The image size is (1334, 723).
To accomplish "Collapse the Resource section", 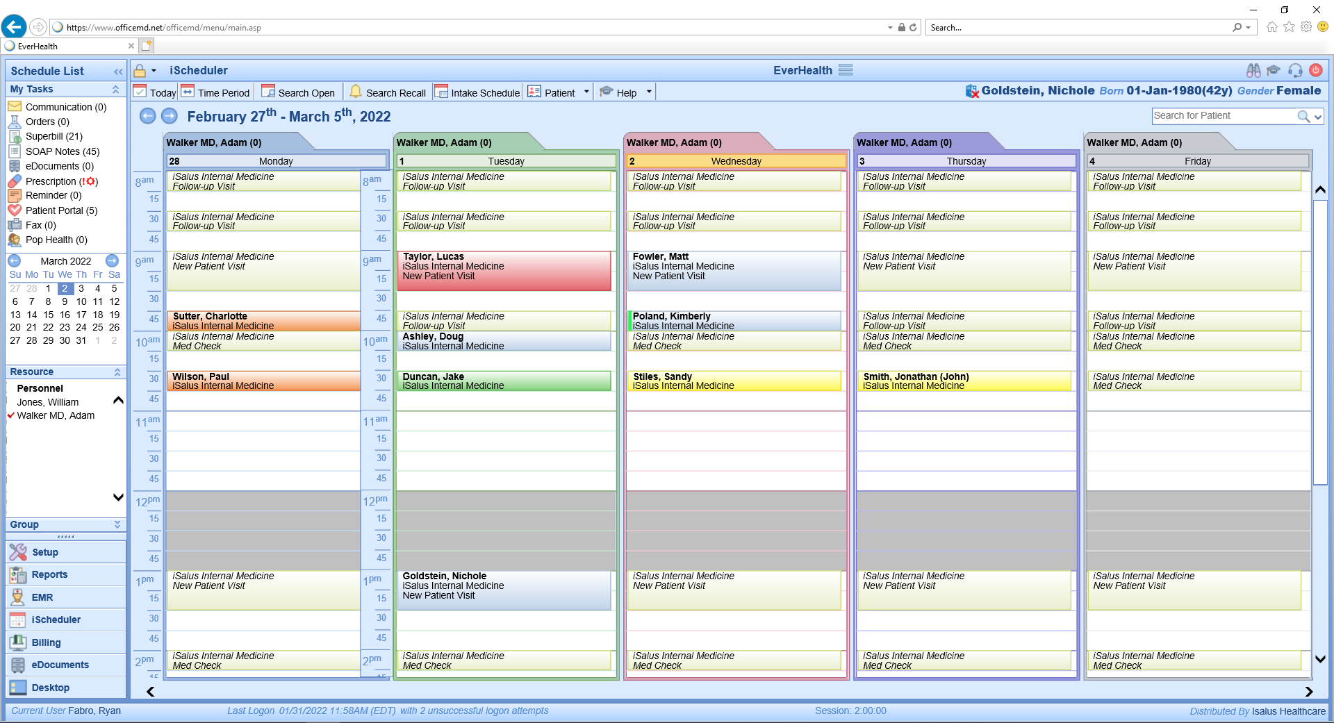I will pyautogui.click(x=117, y=372).
